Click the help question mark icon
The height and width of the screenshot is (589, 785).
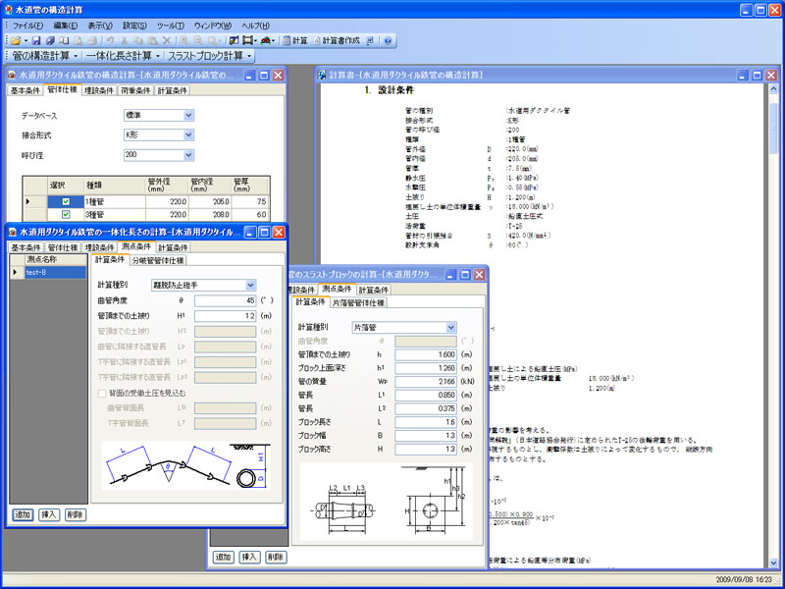(388, 40)
